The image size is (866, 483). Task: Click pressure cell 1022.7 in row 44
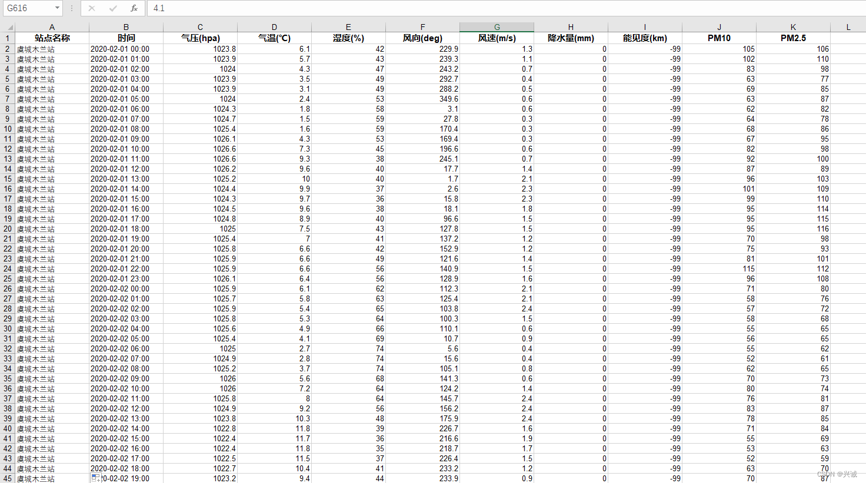pos(200,468)
